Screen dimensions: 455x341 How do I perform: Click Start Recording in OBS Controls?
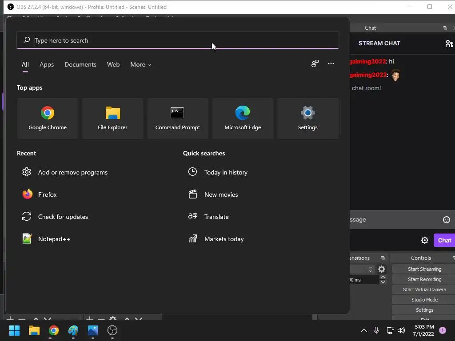pos(424,279)
